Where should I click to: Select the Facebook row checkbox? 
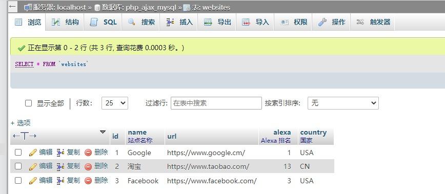click(18, 180)
